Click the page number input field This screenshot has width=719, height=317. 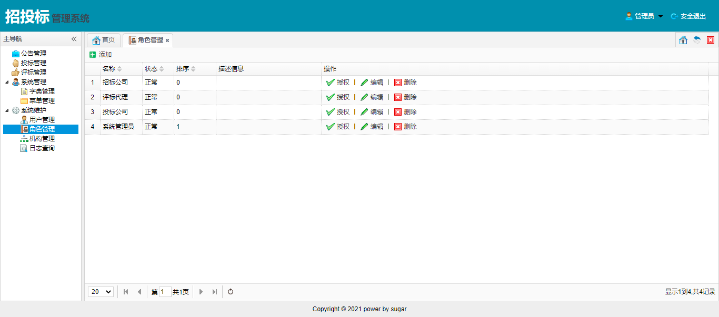[165, 292]
